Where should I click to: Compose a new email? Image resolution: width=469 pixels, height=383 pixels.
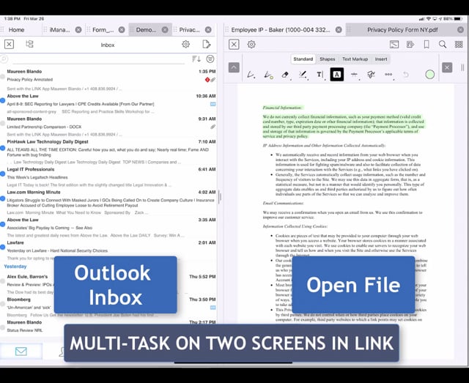coord(207,44)
